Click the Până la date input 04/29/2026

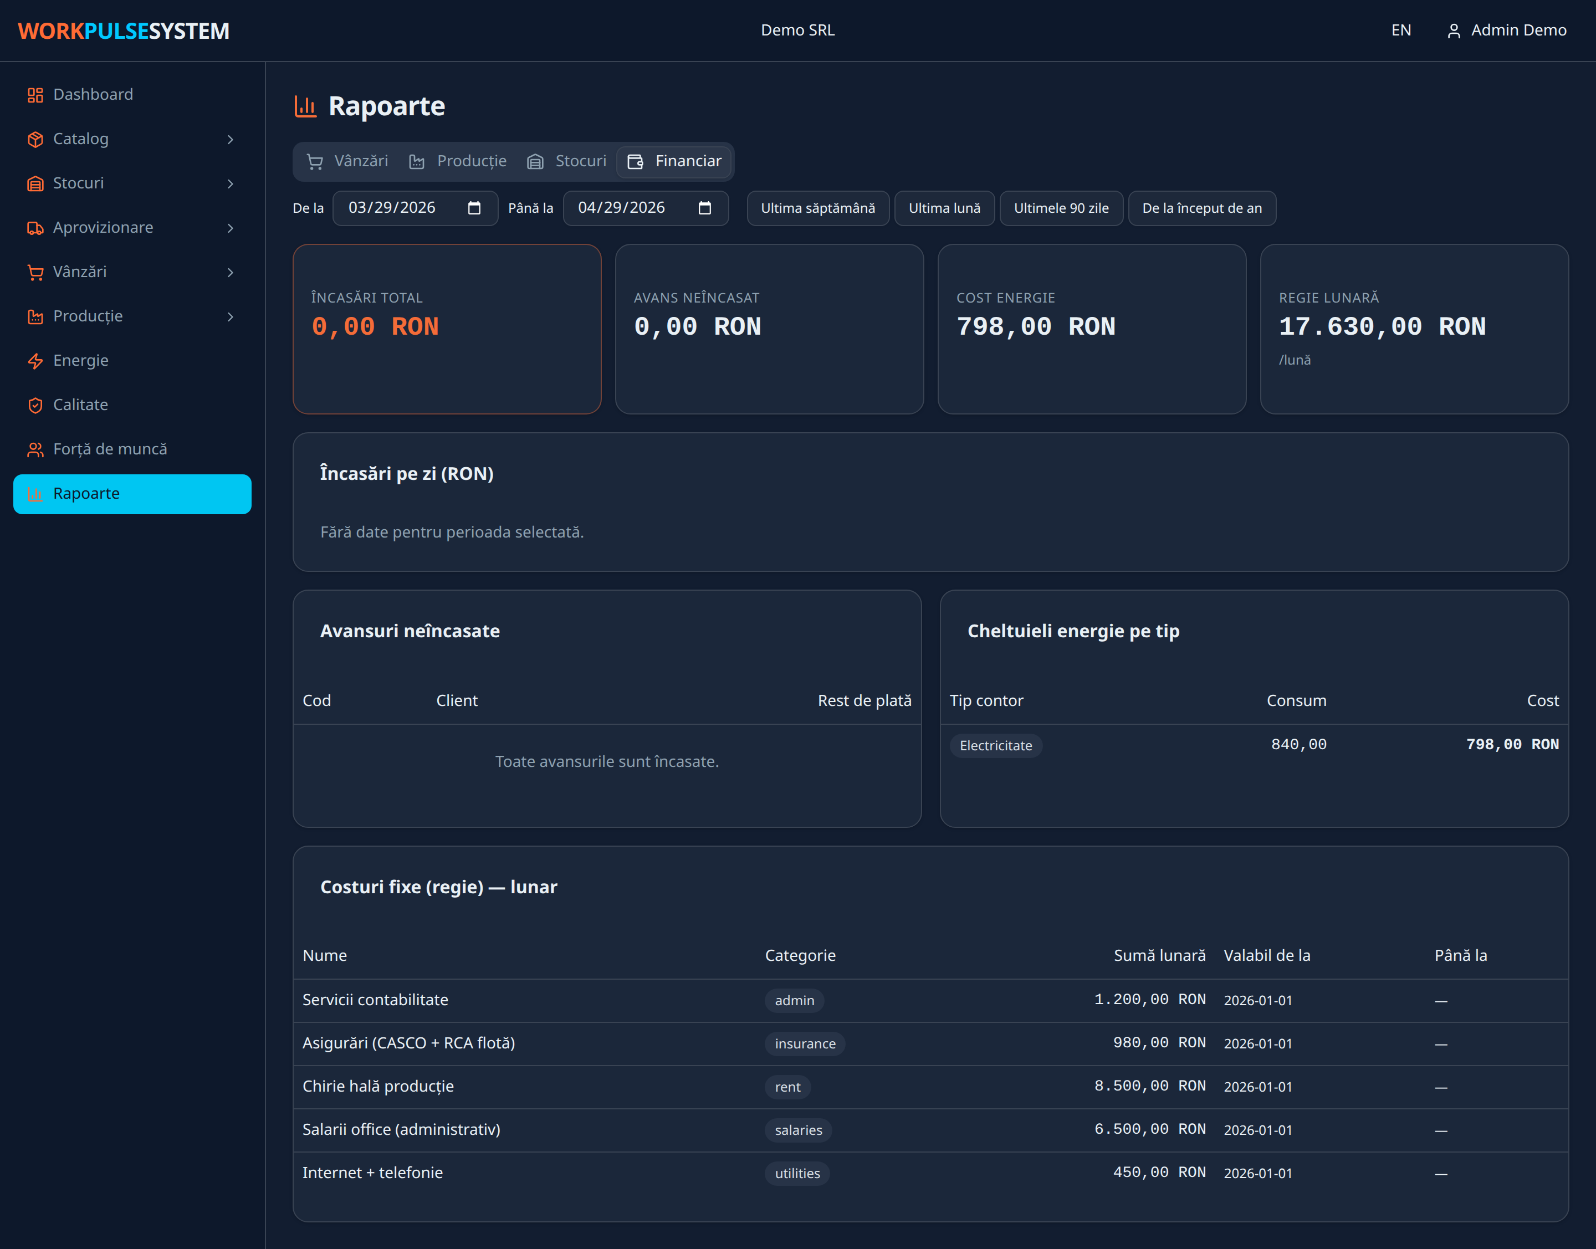coord(646,208)
